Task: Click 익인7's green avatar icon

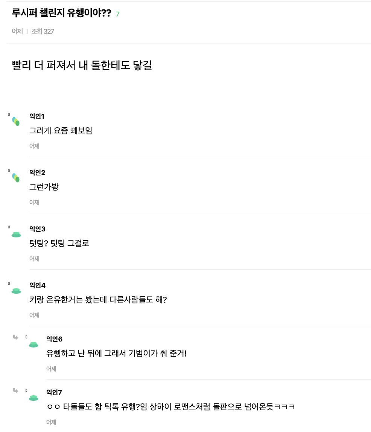Action: (x=33, y=398)
